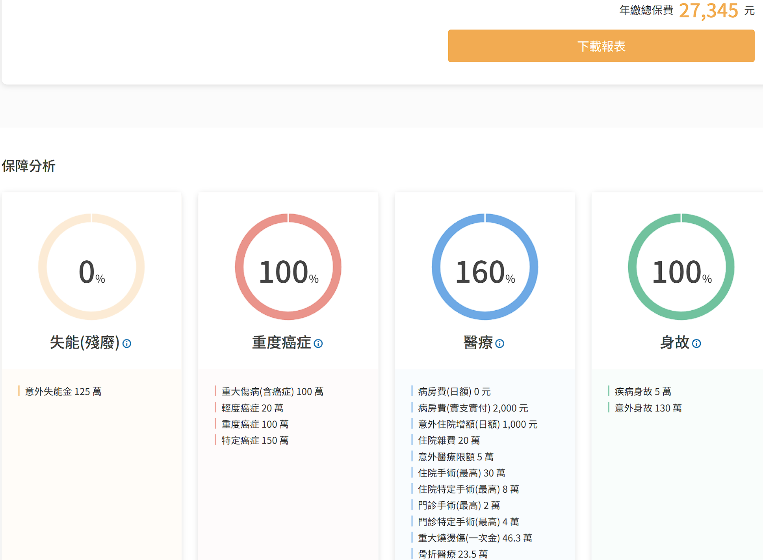Select 疾病身故 5 萬 list item
The width and height of the screenshot is (763, 560).
click(x=643, y=391)
